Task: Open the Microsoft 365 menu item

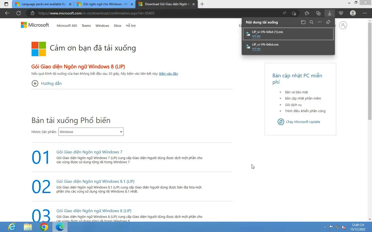Action: 67,26
